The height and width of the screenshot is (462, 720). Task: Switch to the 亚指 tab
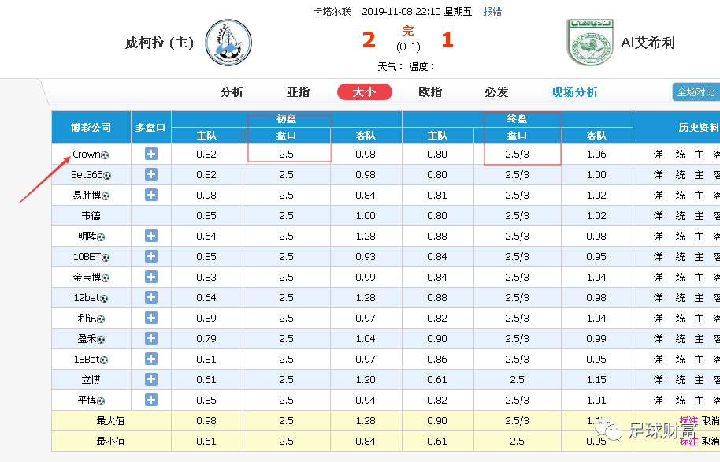pos(298,92)
